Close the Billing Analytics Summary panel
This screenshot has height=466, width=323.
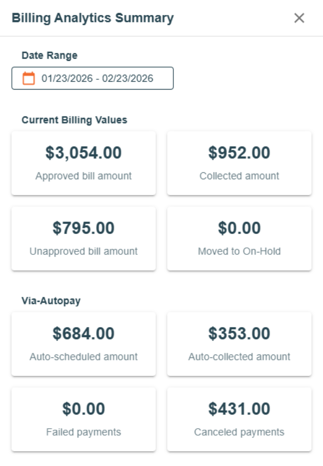tap(299, 18)
